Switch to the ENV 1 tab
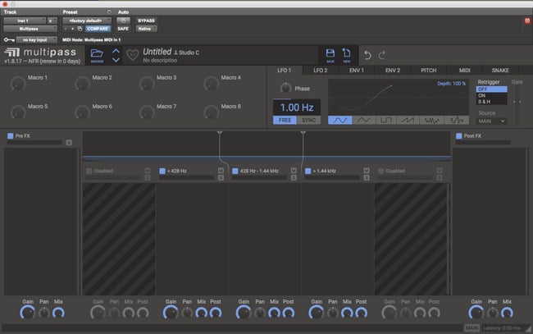 click(x=357, y=71)
